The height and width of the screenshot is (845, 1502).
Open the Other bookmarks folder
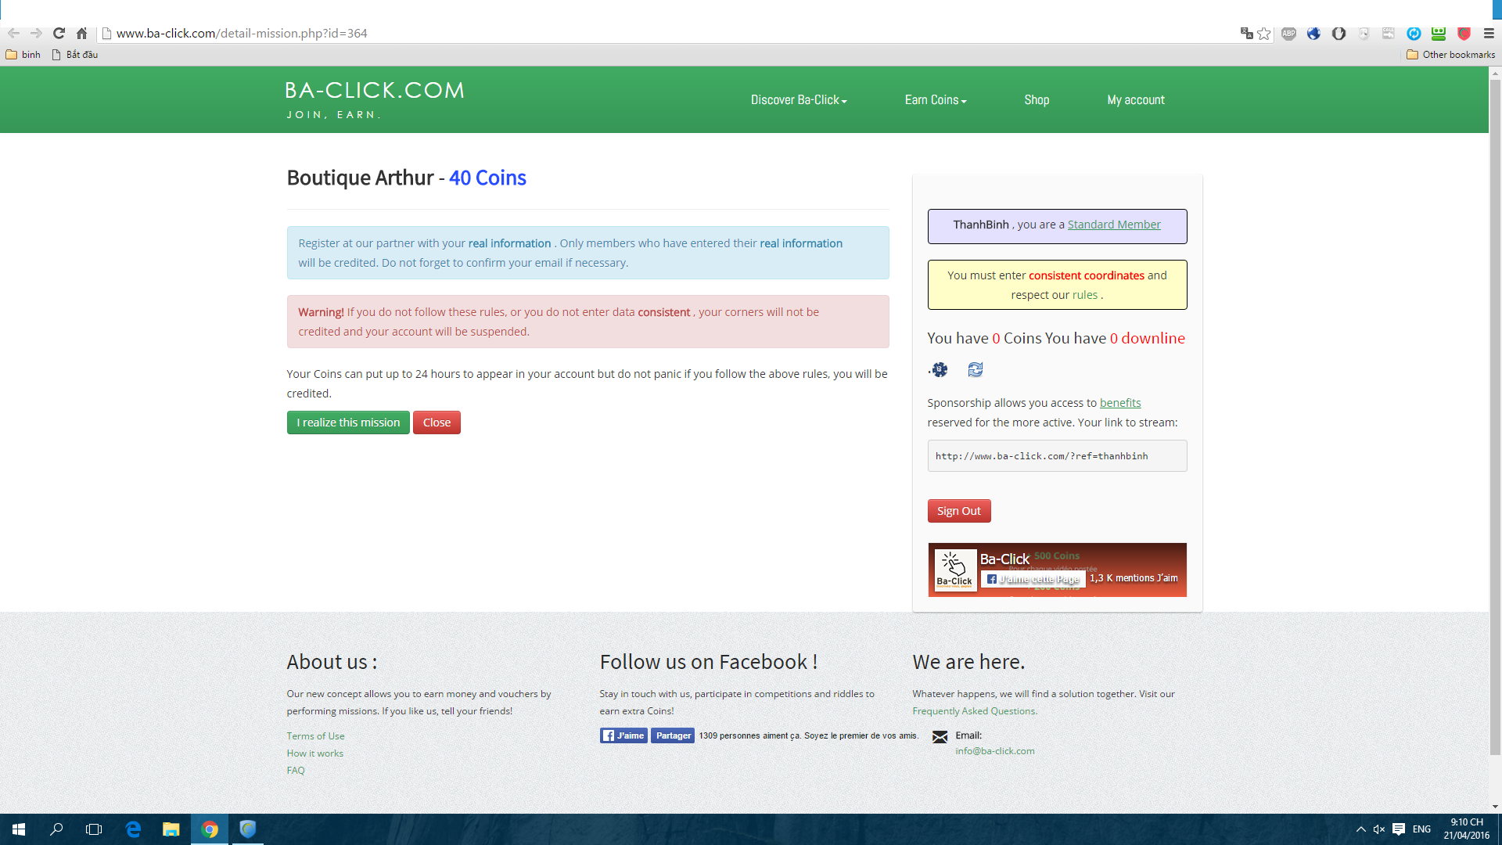coord(1450,55)
